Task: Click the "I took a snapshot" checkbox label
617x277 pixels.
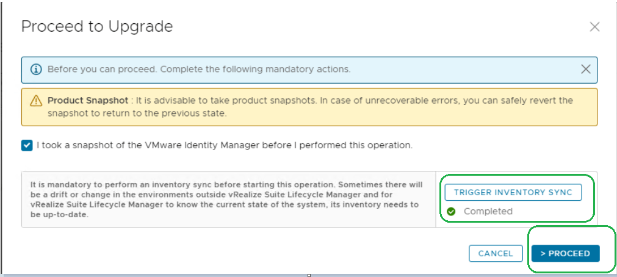Action: tap(225, 146)
